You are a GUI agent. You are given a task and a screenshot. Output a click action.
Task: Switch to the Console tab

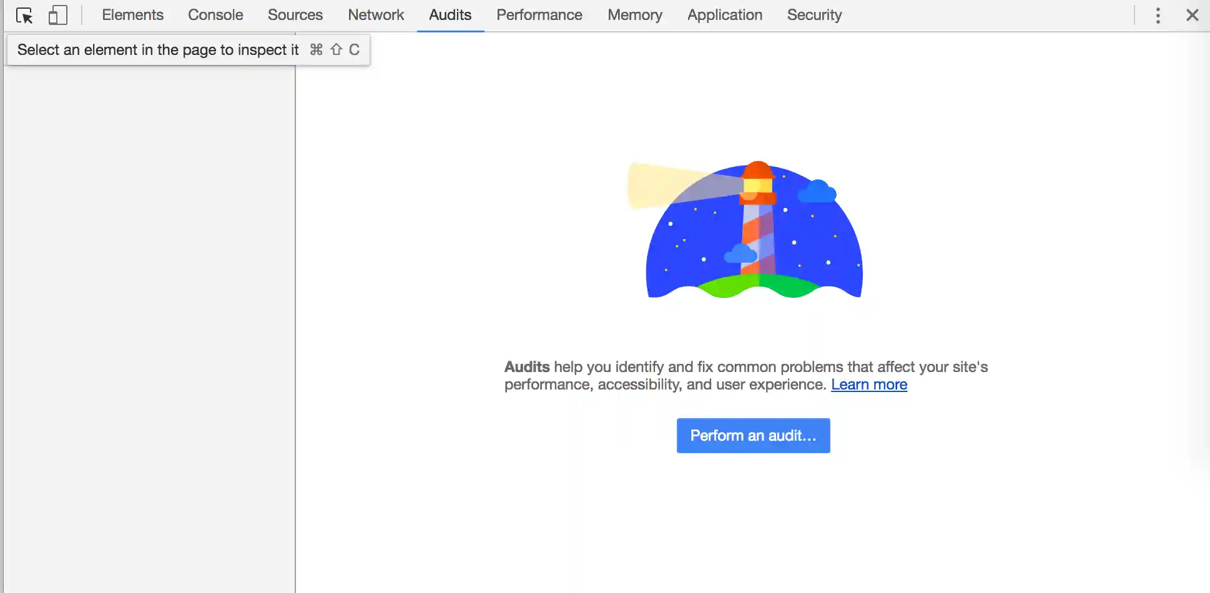point(215,15)
